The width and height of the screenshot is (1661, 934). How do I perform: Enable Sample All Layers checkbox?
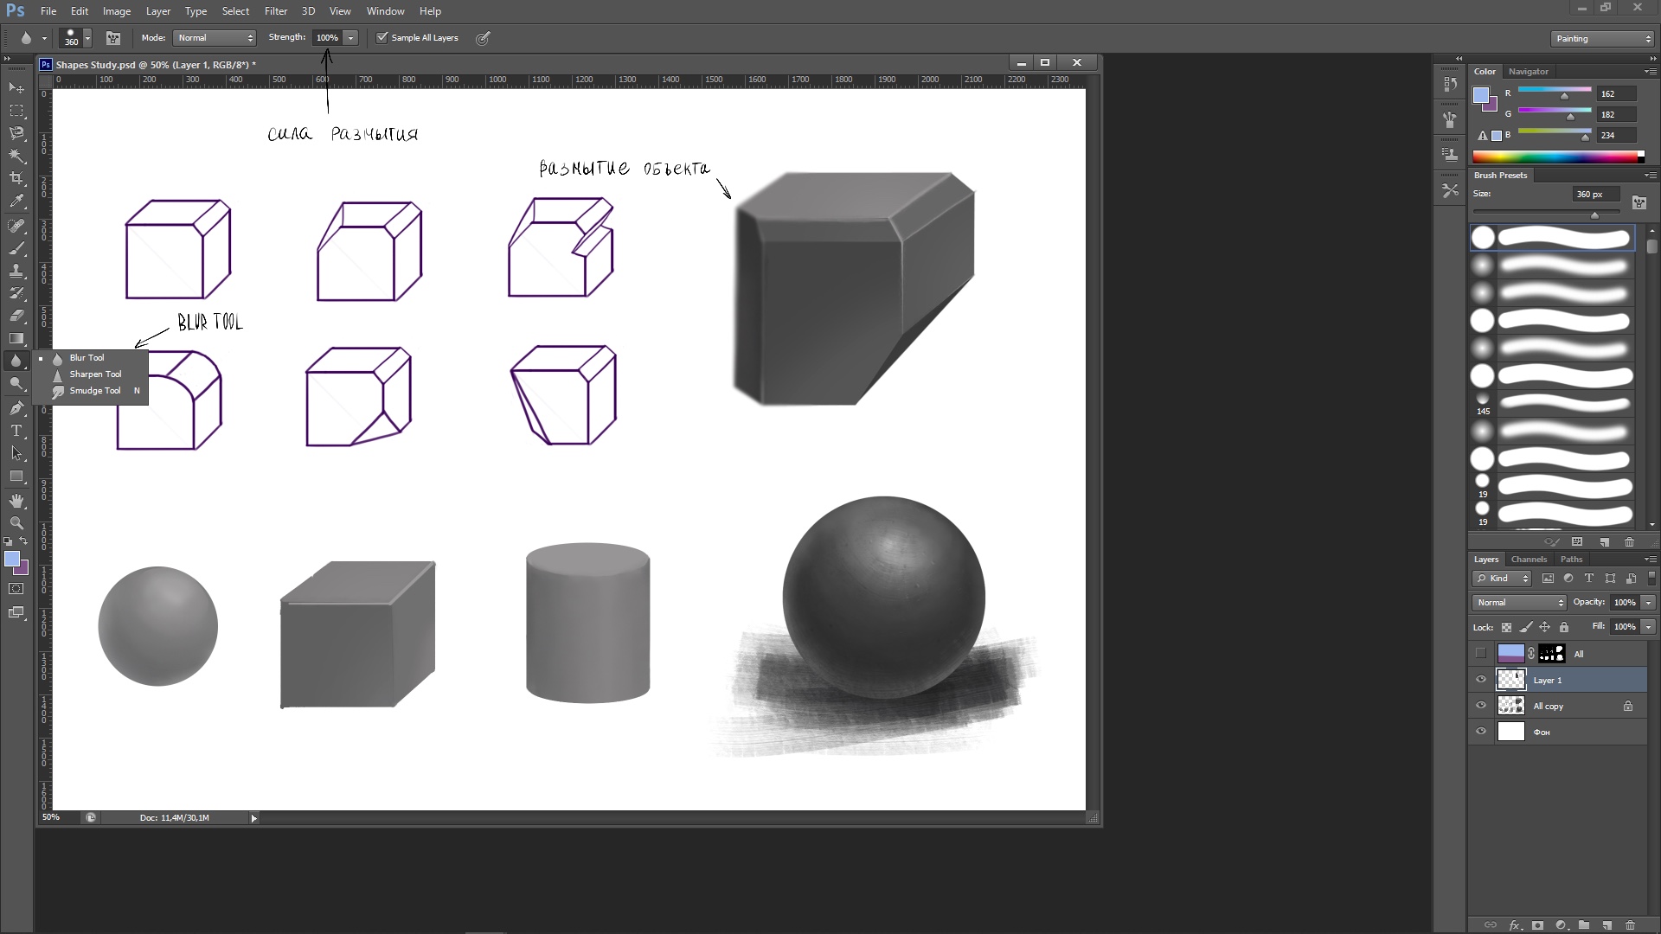pos(382,38)
